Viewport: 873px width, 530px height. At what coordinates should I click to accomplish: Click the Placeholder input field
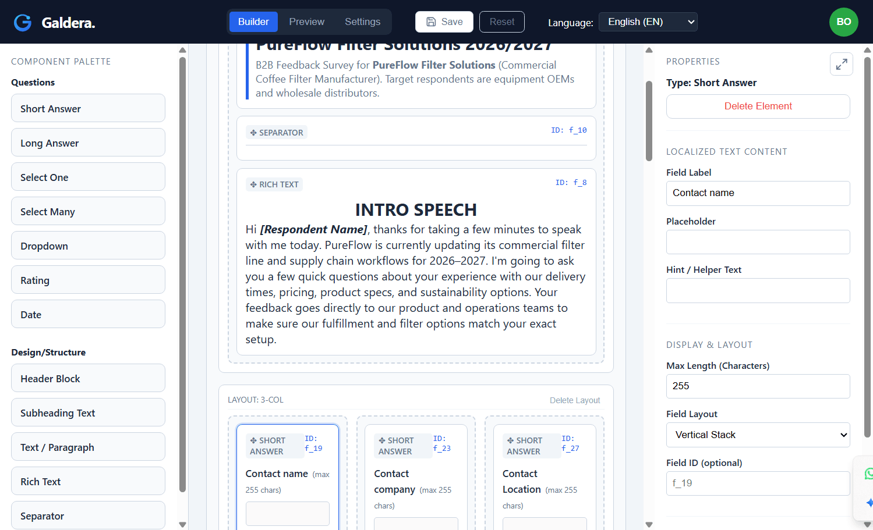(758, 242)
